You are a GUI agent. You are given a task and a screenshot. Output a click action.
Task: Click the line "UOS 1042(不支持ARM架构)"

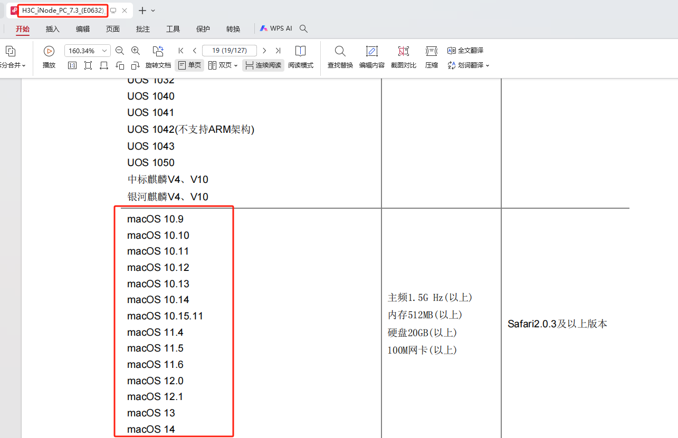pyautogui.click(x=191, y=130)
